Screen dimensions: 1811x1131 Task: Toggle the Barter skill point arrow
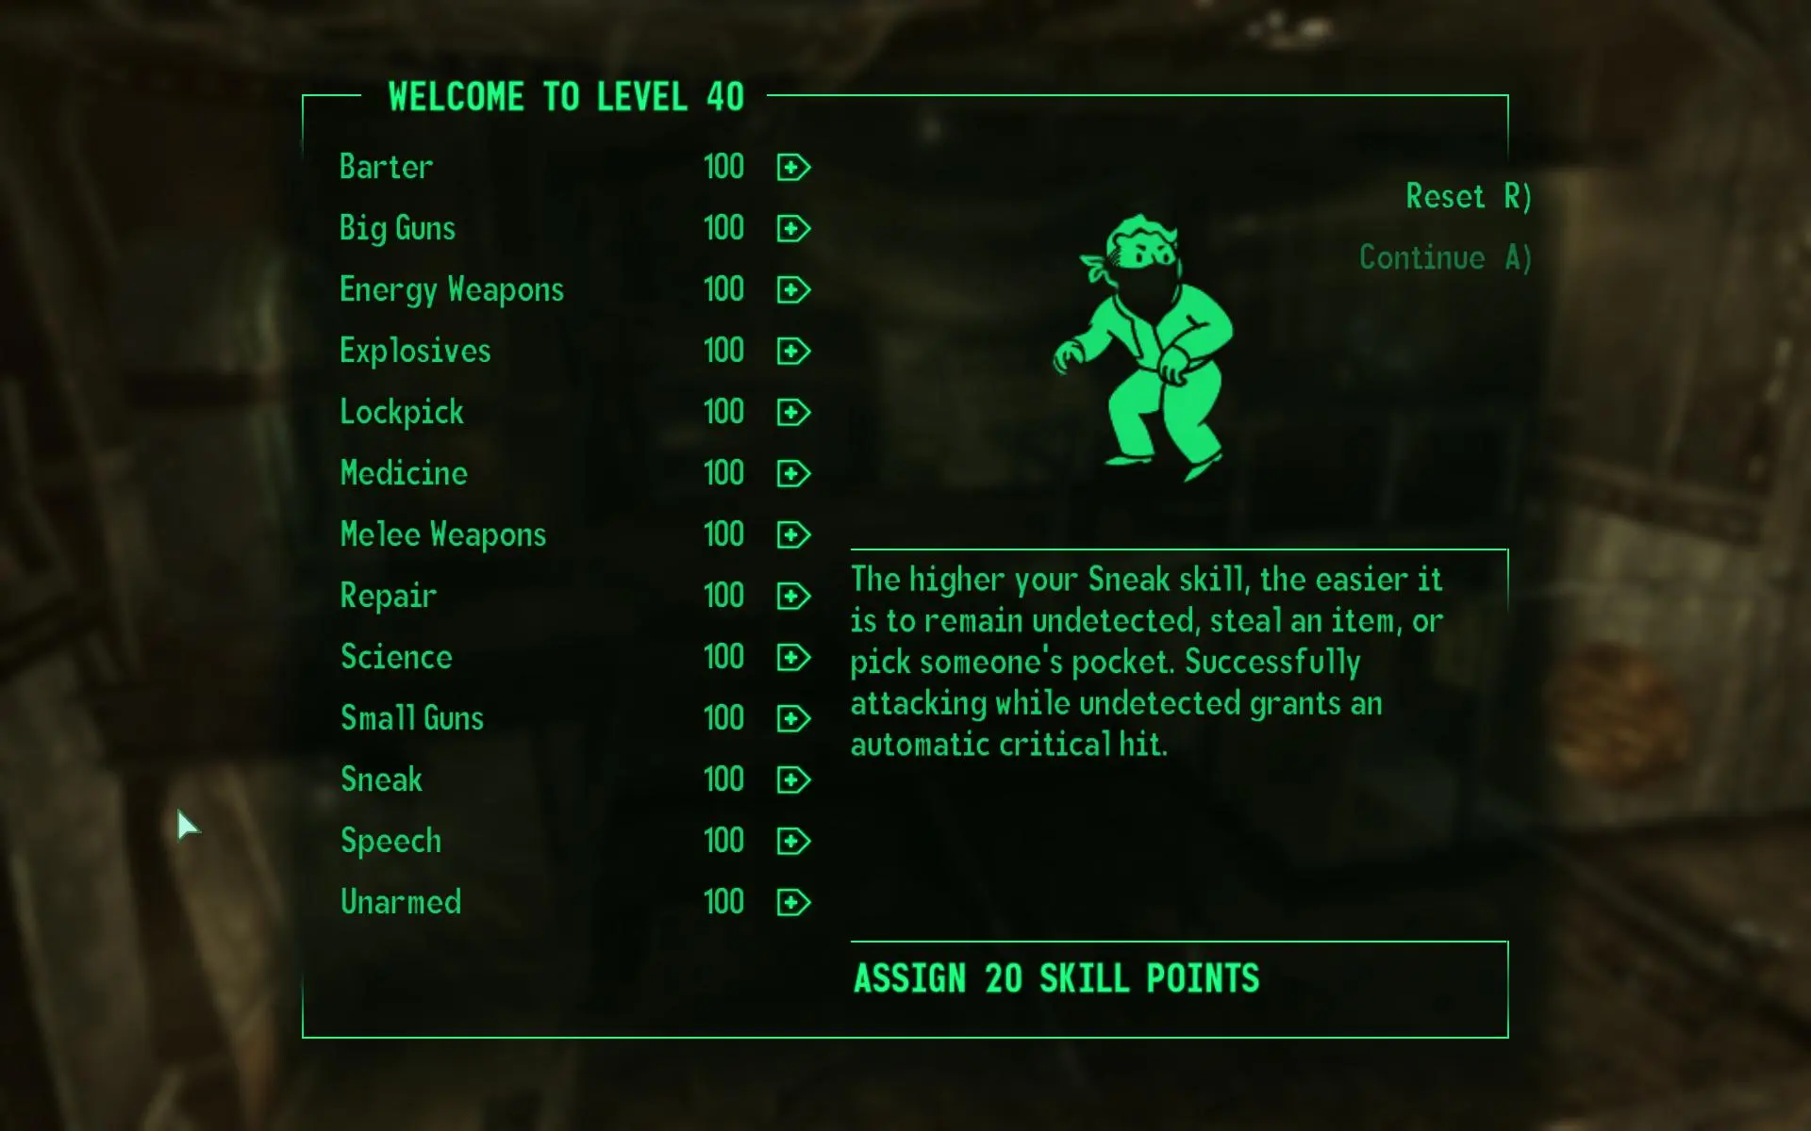point(791,166)
